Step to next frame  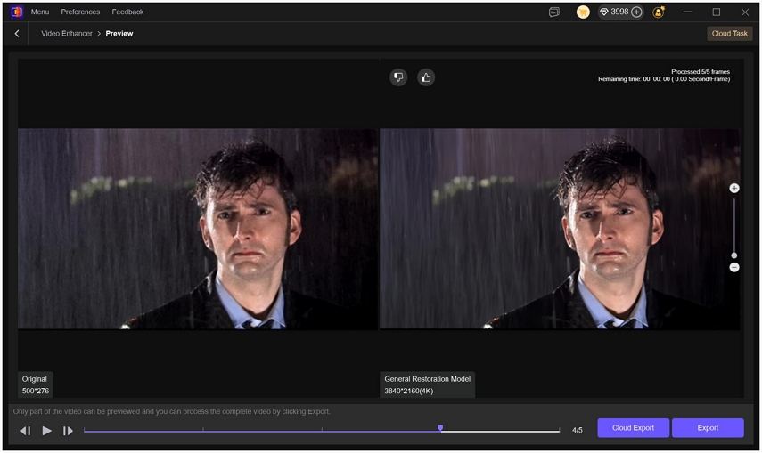(x=68, y=431)
